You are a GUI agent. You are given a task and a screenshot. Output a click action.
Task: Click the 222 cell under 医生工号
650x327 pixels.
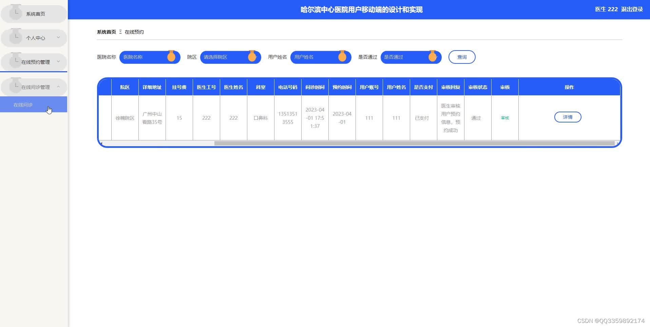[206, 118]
